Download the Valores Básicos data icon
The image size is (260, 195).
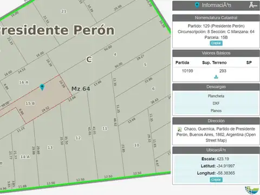tap(216, 77)
